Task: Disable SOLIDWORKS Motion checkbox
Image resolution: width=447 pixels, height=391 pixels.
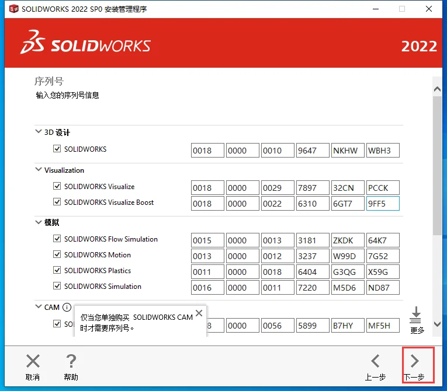Action: 57,254
